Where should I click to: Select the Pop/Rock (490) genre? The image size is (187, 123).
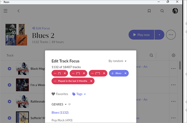coord(62,120)
